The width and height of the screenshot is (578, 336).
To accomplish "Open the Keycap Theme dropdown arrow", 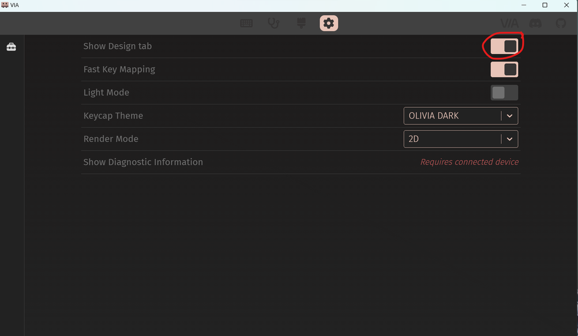I will pyautogui.click(x=510, y=116).
